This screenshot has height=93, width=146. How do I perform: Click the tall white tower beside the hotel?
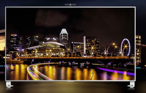pos(85,45)
